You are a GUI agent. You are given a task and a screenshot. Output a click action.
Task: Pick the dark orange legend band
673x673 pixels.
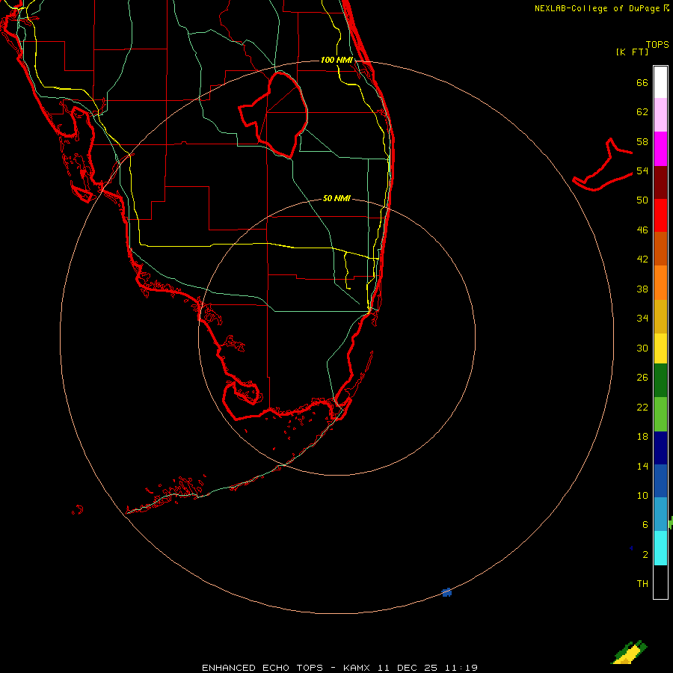pyautogui.click(x=660, y=248)
